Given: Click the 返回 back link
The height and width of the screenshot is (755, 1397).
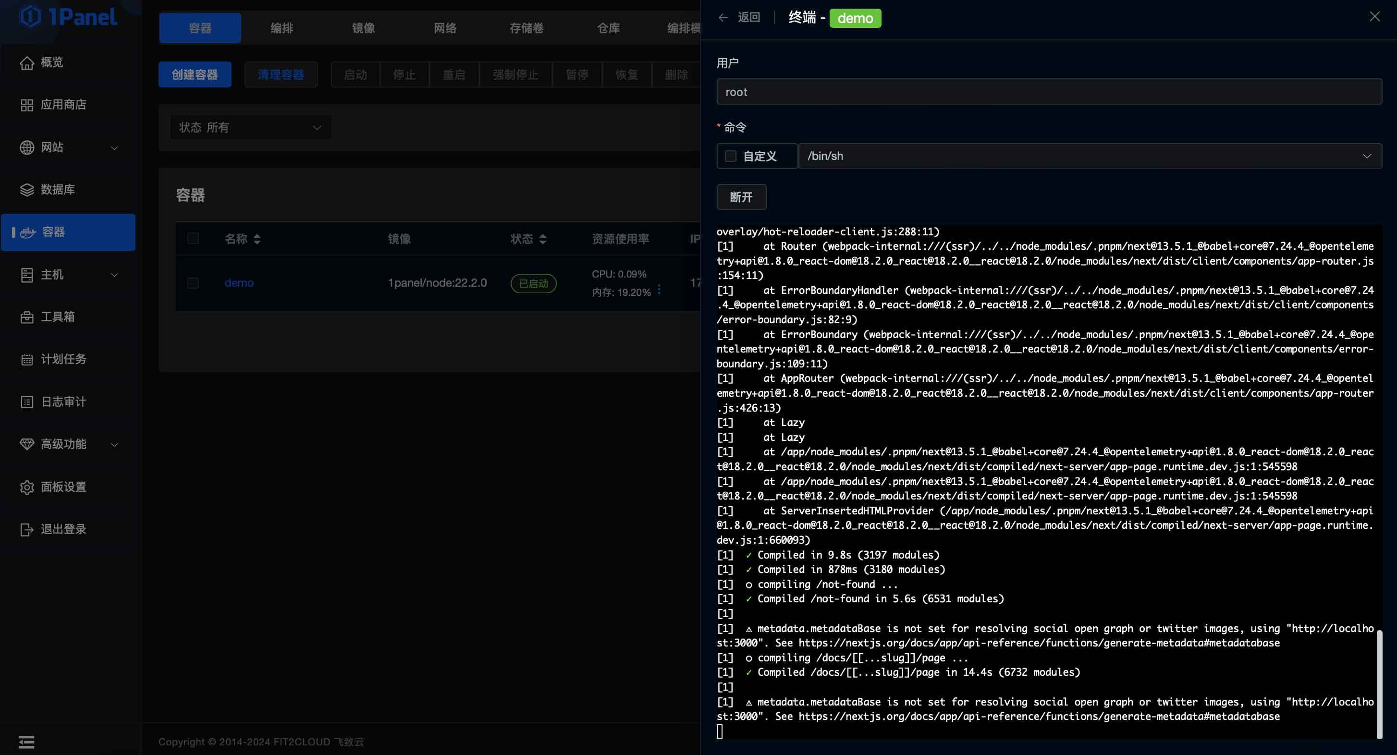Looking at the screenshot, I should [749, 17].
